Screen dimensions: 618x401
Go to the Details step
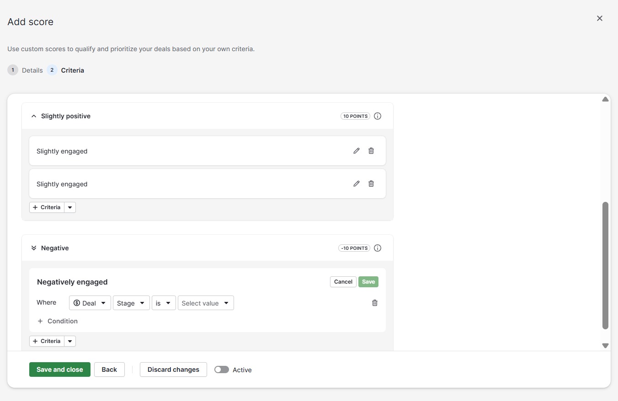click(x=25, y=70)
